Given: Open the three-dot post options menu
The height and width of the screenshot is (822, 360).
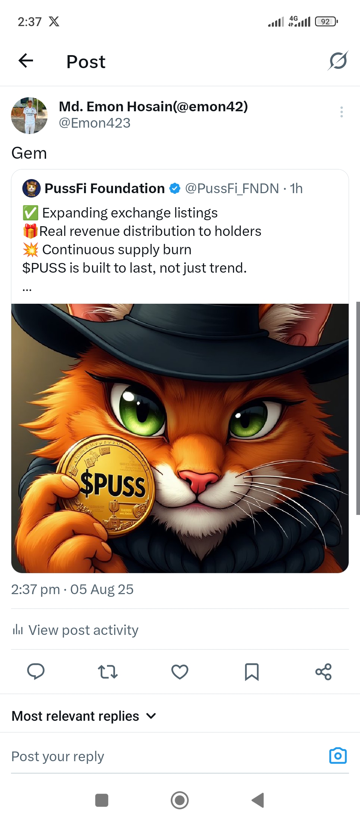Looking at the screenshot, I should pos(342,112).
